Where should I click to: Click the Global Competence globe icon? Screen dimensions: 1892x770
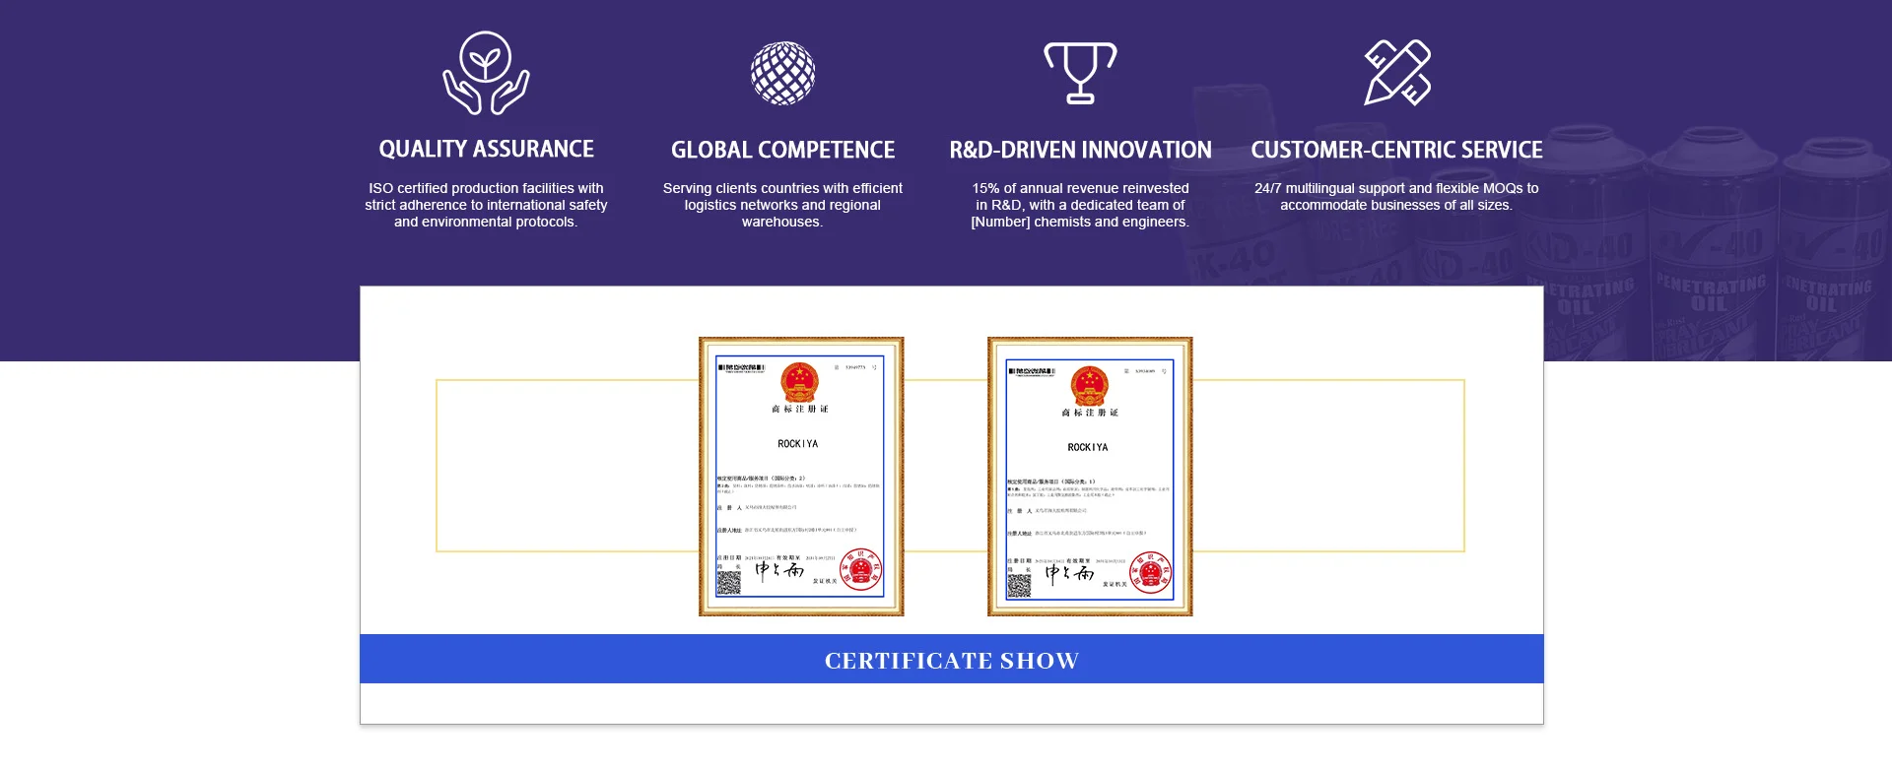pyautogui.click(x=782, y=73)
